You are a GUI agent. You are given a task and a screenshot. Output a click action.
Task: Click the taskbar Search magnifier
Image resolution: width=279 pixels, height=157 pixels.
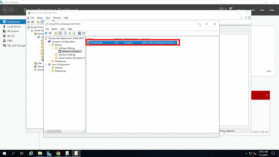pyautogui.click(x=13, y=153)
